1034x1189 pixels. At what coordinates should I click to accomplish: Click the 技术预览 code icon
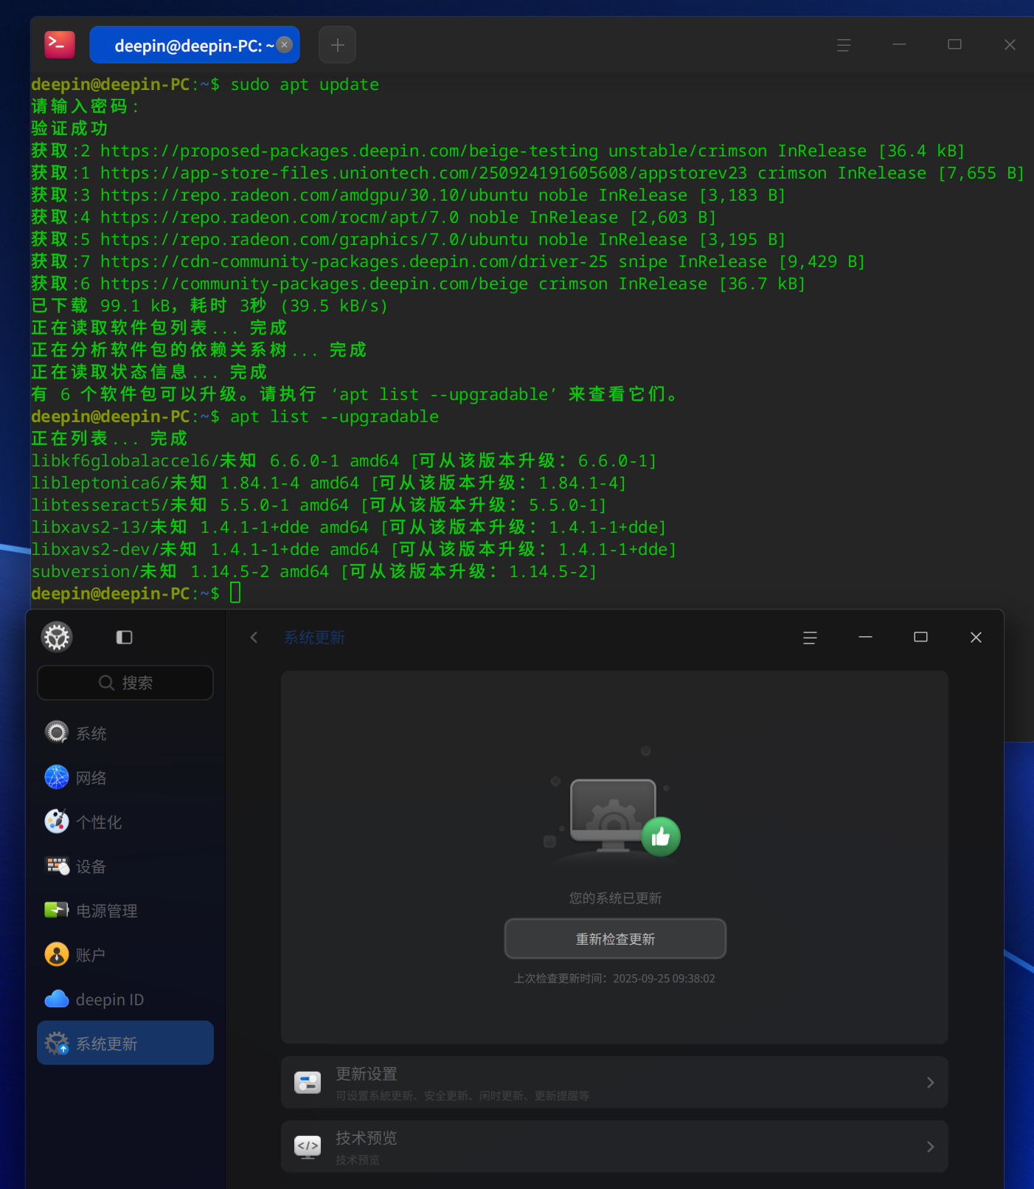tap(308, 1146)
